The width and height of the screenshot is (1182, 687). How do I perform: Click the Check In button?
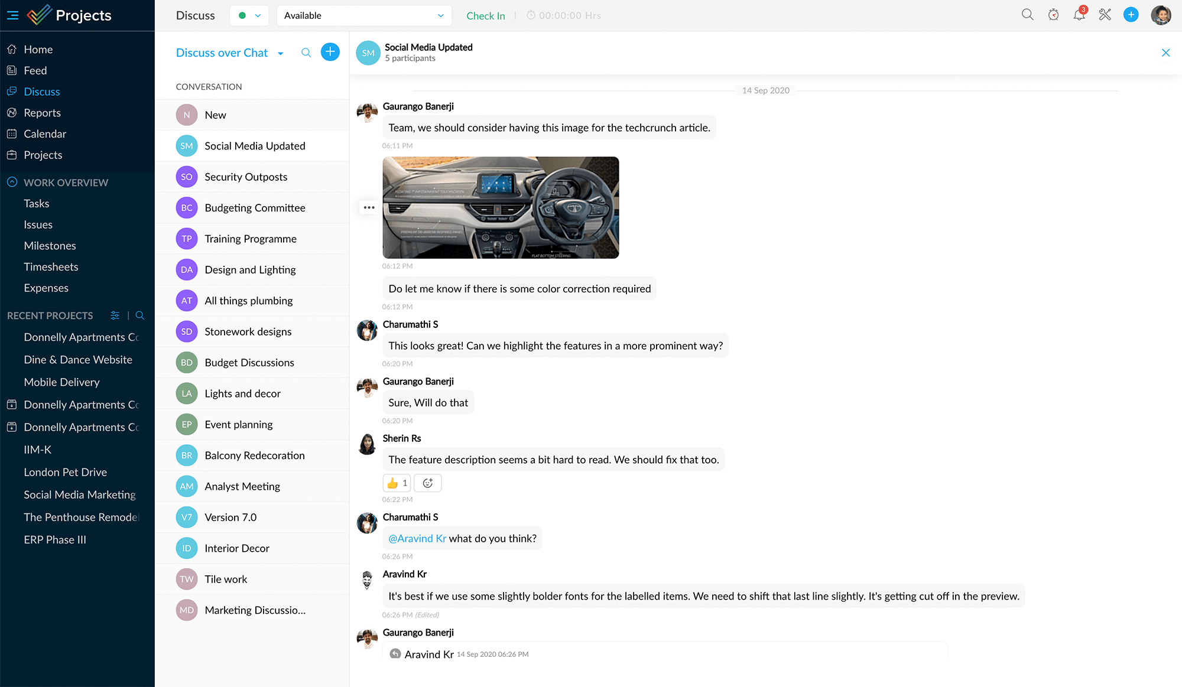[x=485, y=15]
